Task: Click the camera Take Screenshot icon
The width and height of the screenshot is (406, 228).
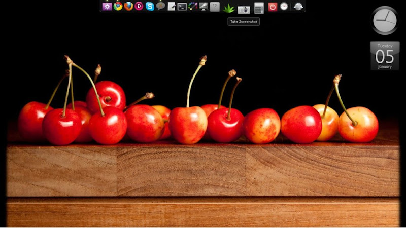Action: pyautogui.click(x=244, y=9)
